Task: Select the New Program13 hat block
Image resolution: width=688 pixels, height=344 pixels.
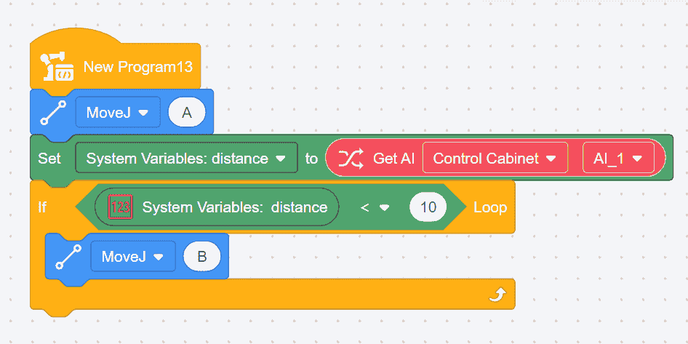Action: tap(138, 67)
